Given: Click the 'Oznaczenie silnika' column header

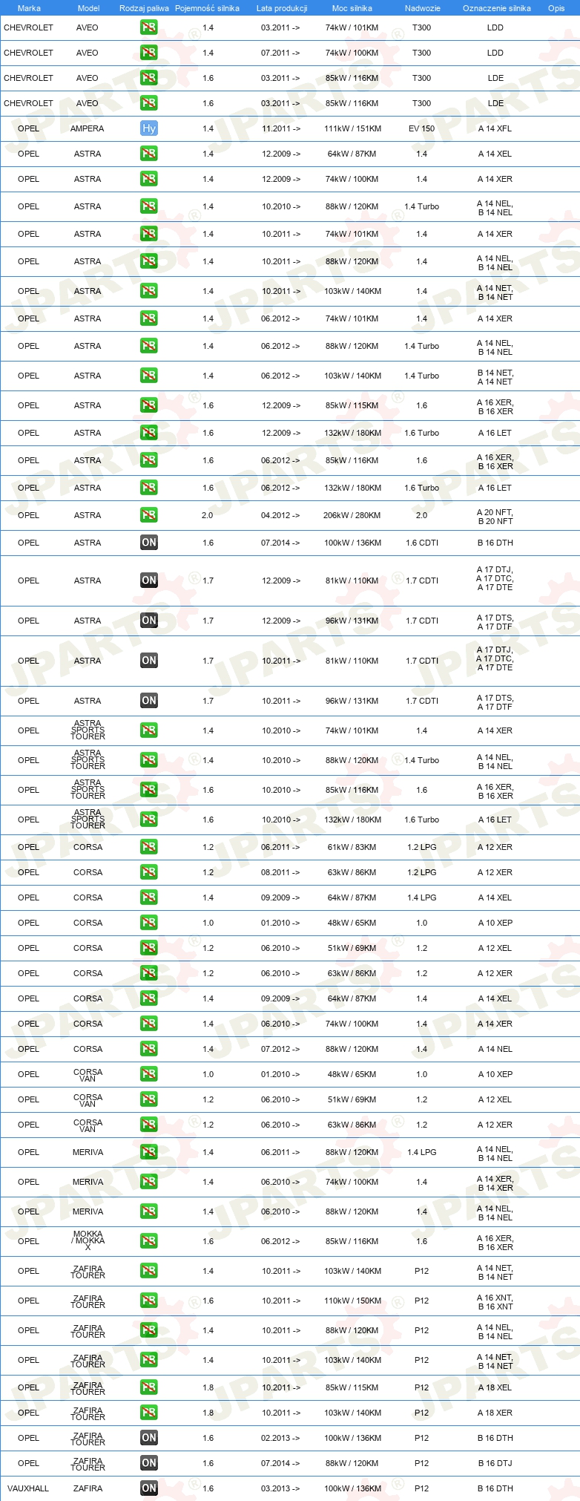Looking at the screenshot, I should [x=497, y=8].
